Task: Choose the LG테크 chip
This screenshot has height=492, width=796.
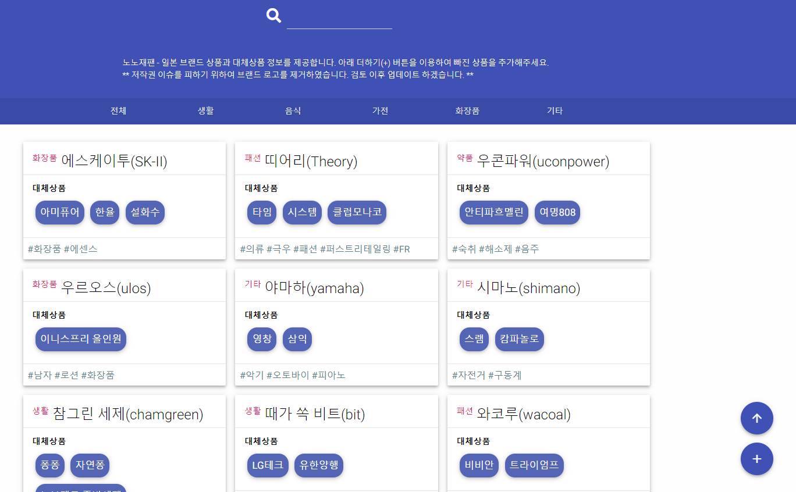Action: tap(268, 465)
